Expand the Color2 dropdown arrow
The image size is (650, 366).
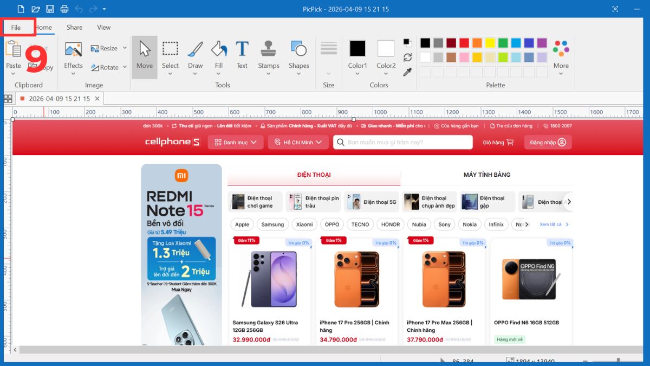pyautogui.click(x=386, y=74)
